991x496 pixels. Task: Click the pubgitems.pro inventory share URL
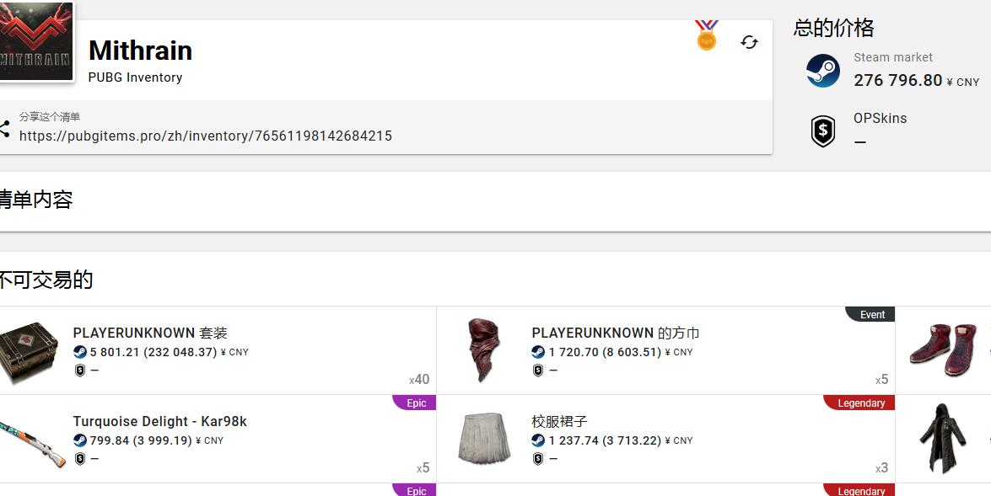click(206, 136)
